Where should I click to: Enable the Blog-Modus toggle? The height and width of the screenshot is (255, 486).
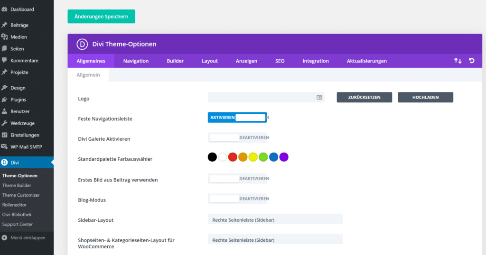pos(237,199)
